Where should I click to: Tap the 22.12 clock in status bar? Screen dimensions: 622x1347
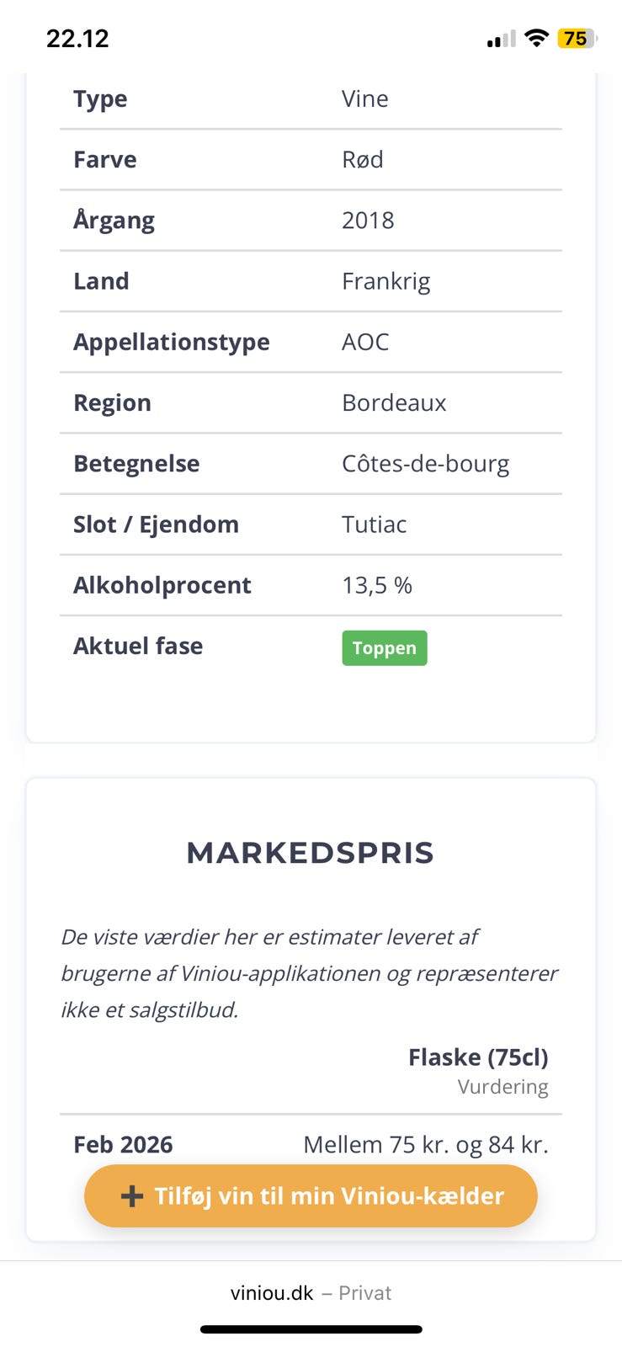pyautogui.click(x=77, y=39)
